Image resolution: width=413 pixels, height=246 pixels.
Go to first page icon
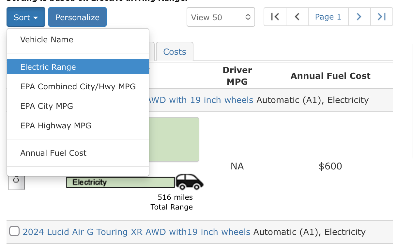tap(275, 17)
